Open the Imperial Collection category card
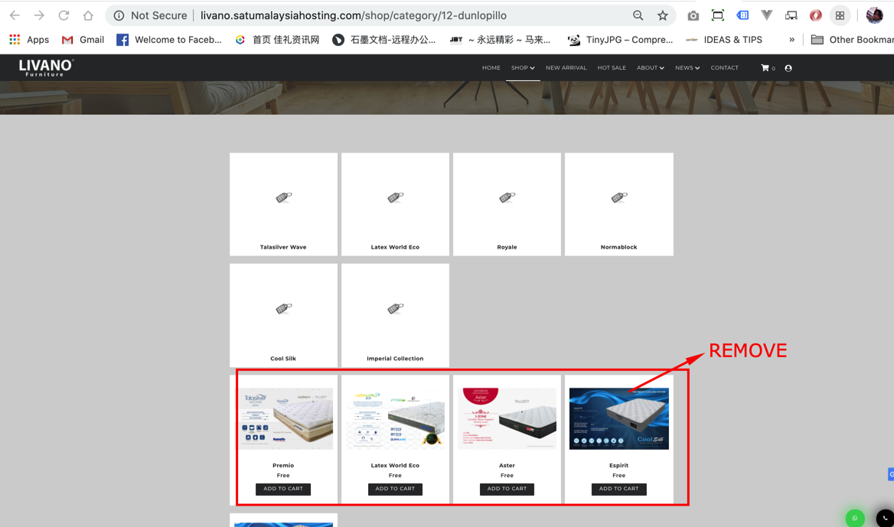Viewport: 894px width, 527px height. click(395, 315)
